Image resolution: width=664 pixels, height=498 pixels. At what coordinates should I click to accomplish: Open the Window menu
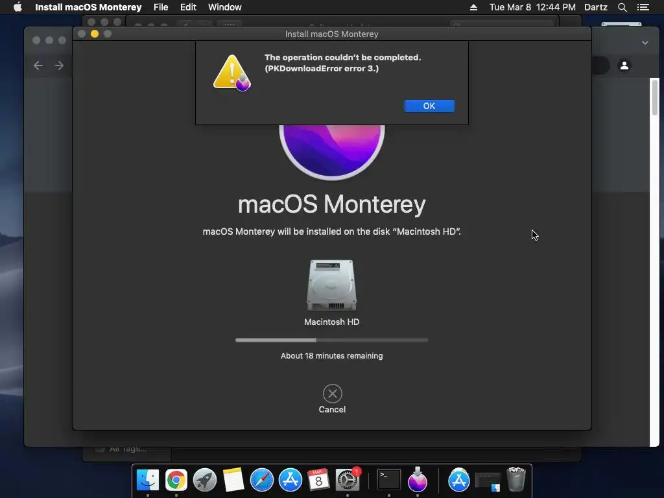(x=225, y=7)
